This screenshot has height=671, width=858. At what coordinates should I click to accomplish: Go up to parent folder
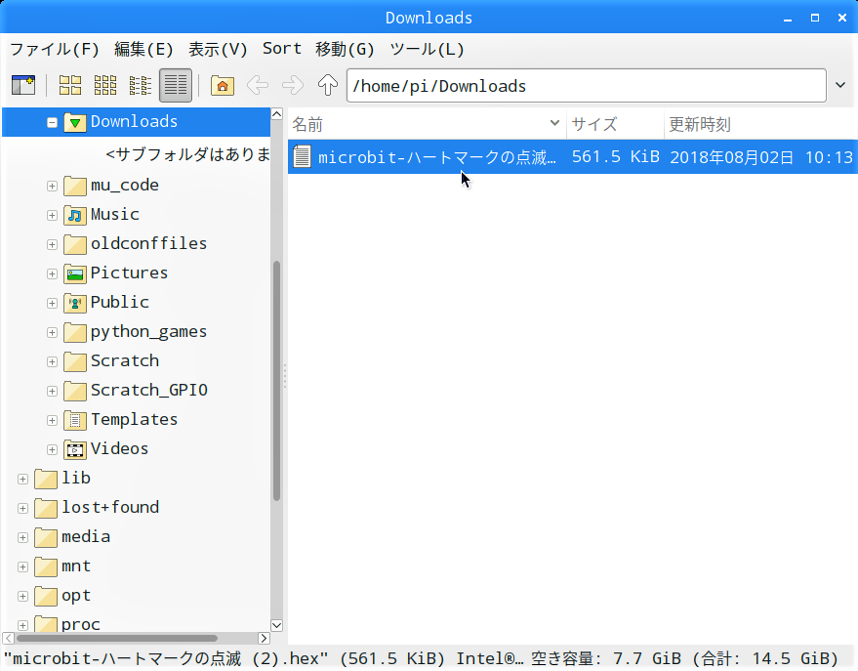[x=328, y=85]
